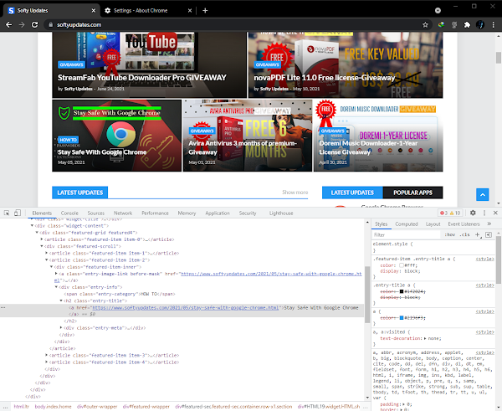Open Avira Antivirus 3 months giveaway post
The width and height of the screenshot is (502, 411).
tap(243, 147)
